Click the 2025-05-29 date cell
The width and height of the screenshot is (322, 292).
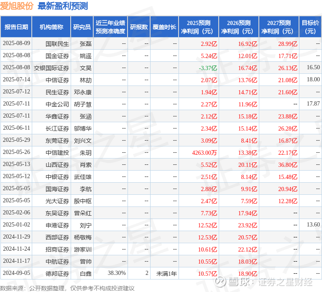[16, 140]
